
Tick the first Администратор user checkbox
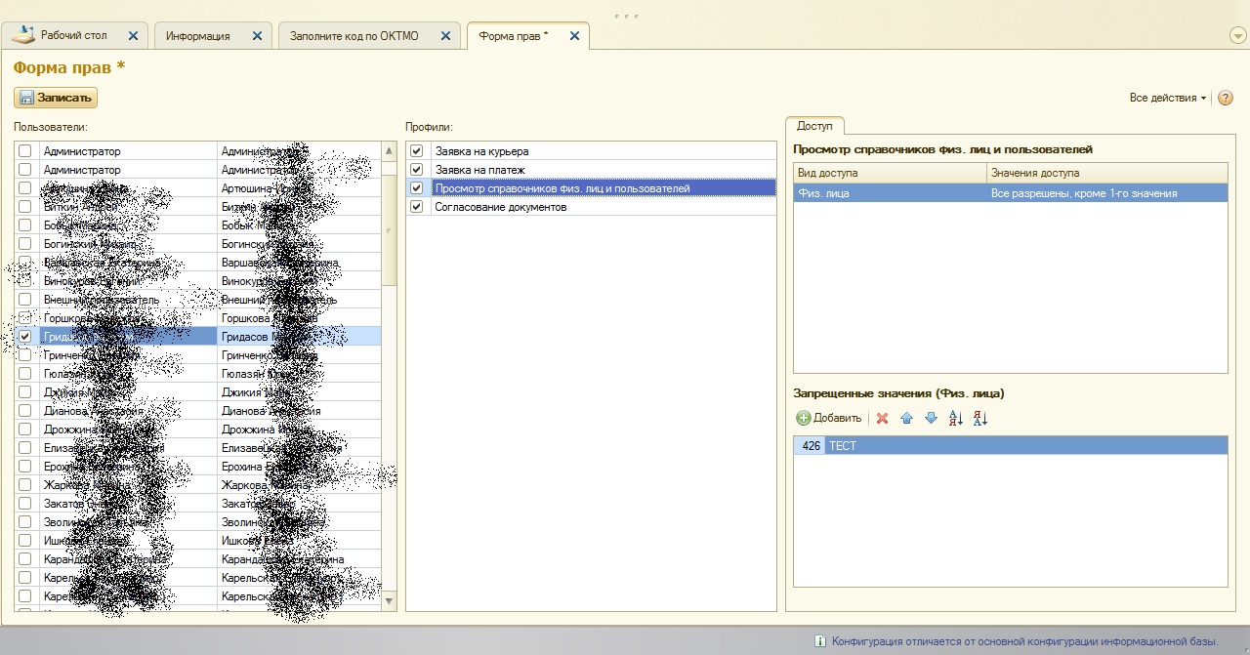coord(25,151)
